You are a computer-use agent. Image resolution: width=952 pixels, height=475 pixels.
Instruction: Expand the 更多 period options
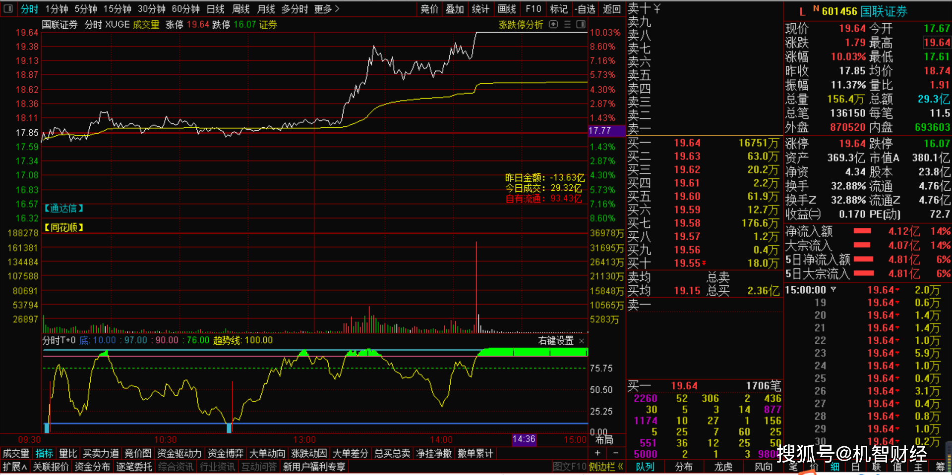tap(327, 9)
